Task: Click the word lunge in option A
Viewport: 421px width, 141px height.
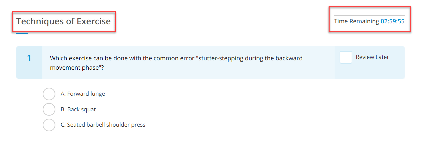Action: [x=98, y=94]
